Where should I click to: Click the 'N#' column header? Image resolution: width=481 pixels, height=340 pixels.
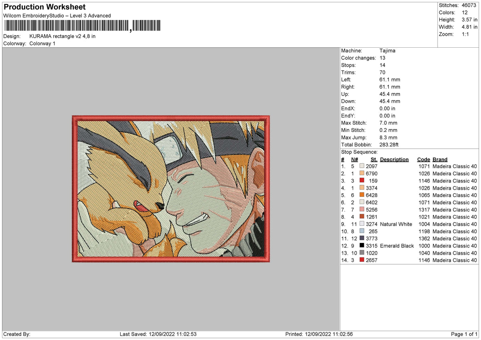click(x=354, y=160)
